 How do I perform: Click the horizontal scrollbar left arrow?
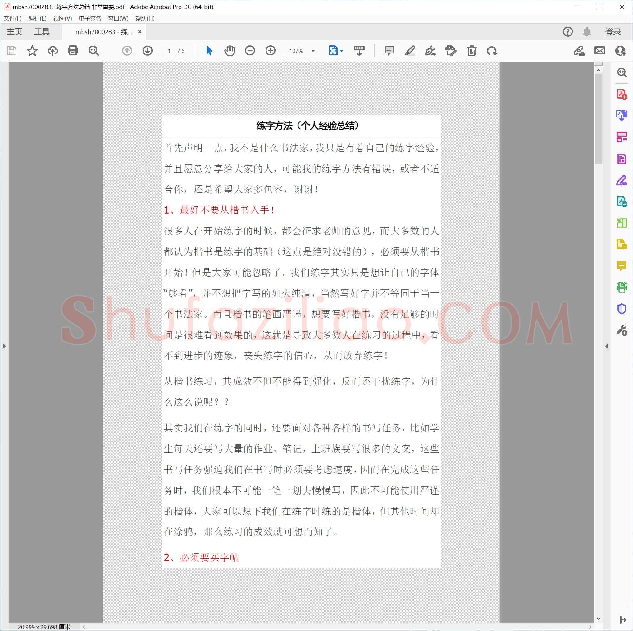(84, 627)
